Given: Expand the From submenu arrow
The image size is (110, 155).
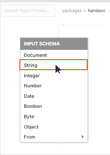Looking at the screenshot, I should pos(83,137).
